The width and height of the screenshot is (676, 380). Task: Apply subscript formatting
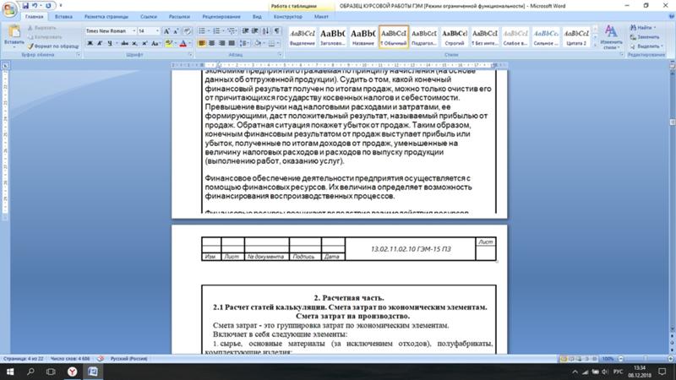click(x=134, y=43)
